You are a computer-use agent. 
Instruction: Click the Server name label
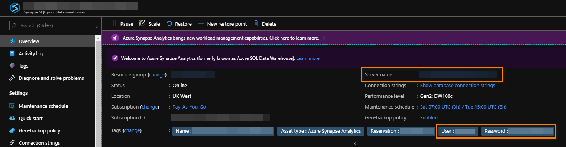379,74
